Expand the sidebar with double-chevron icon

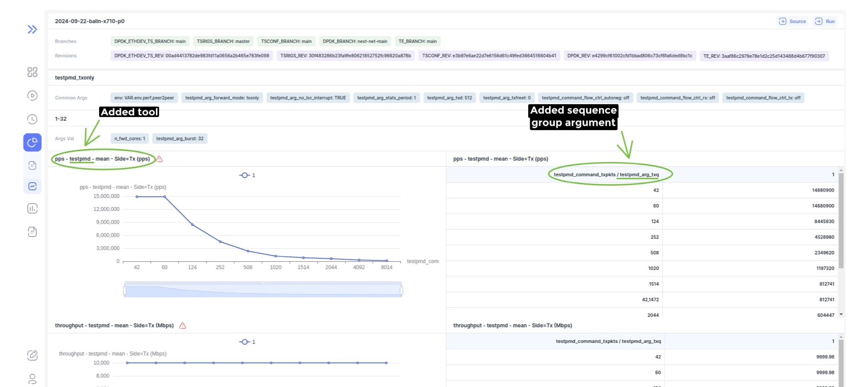coord(32,30)
